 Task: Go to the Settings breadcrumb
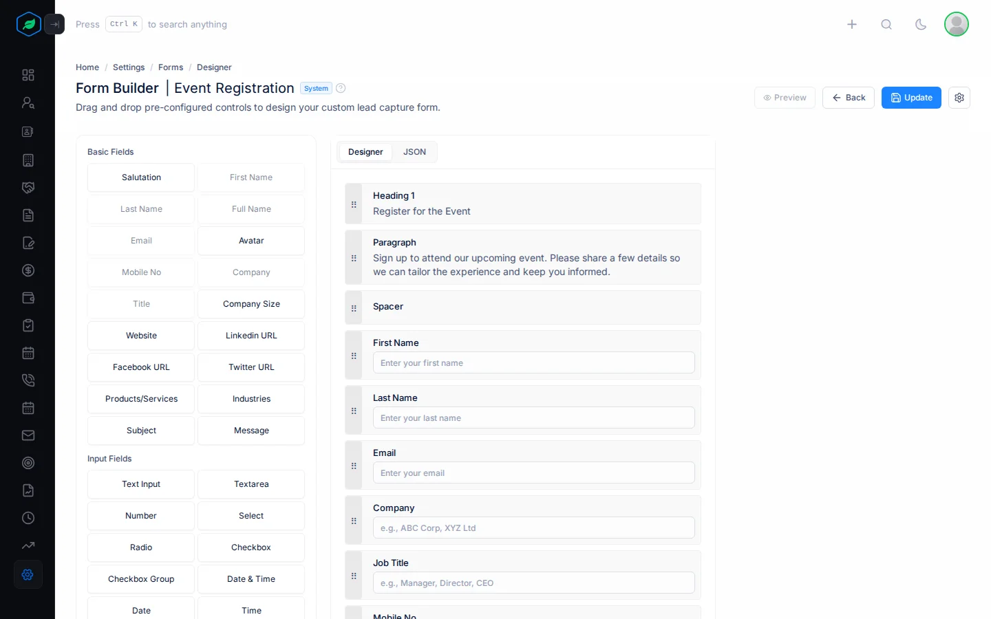coord(129,67)
